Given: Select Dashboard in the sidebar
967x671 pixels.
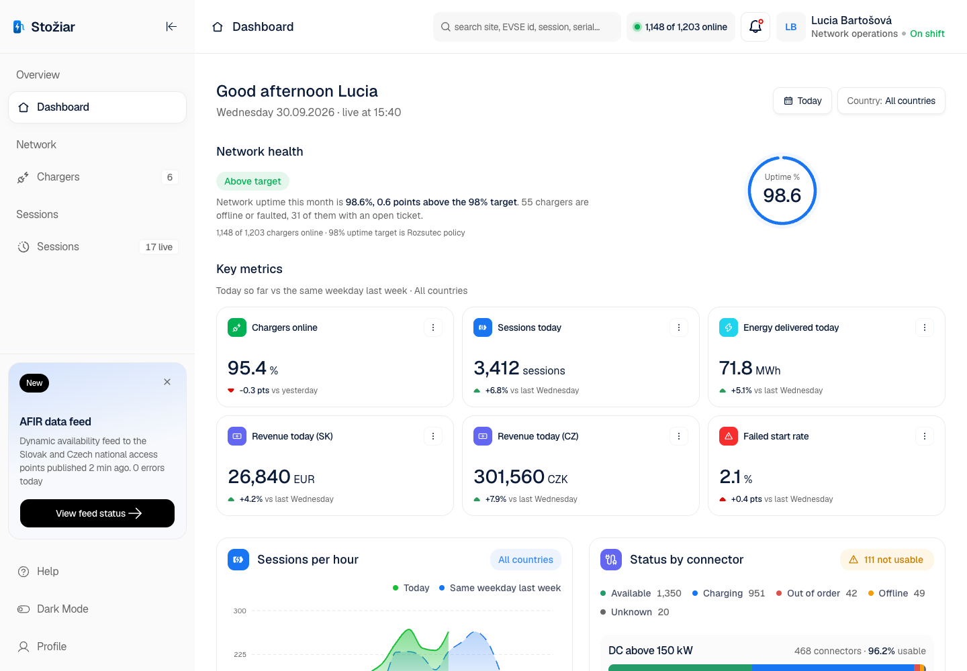Looking at the screenshot, I should [x=97, y=107].
